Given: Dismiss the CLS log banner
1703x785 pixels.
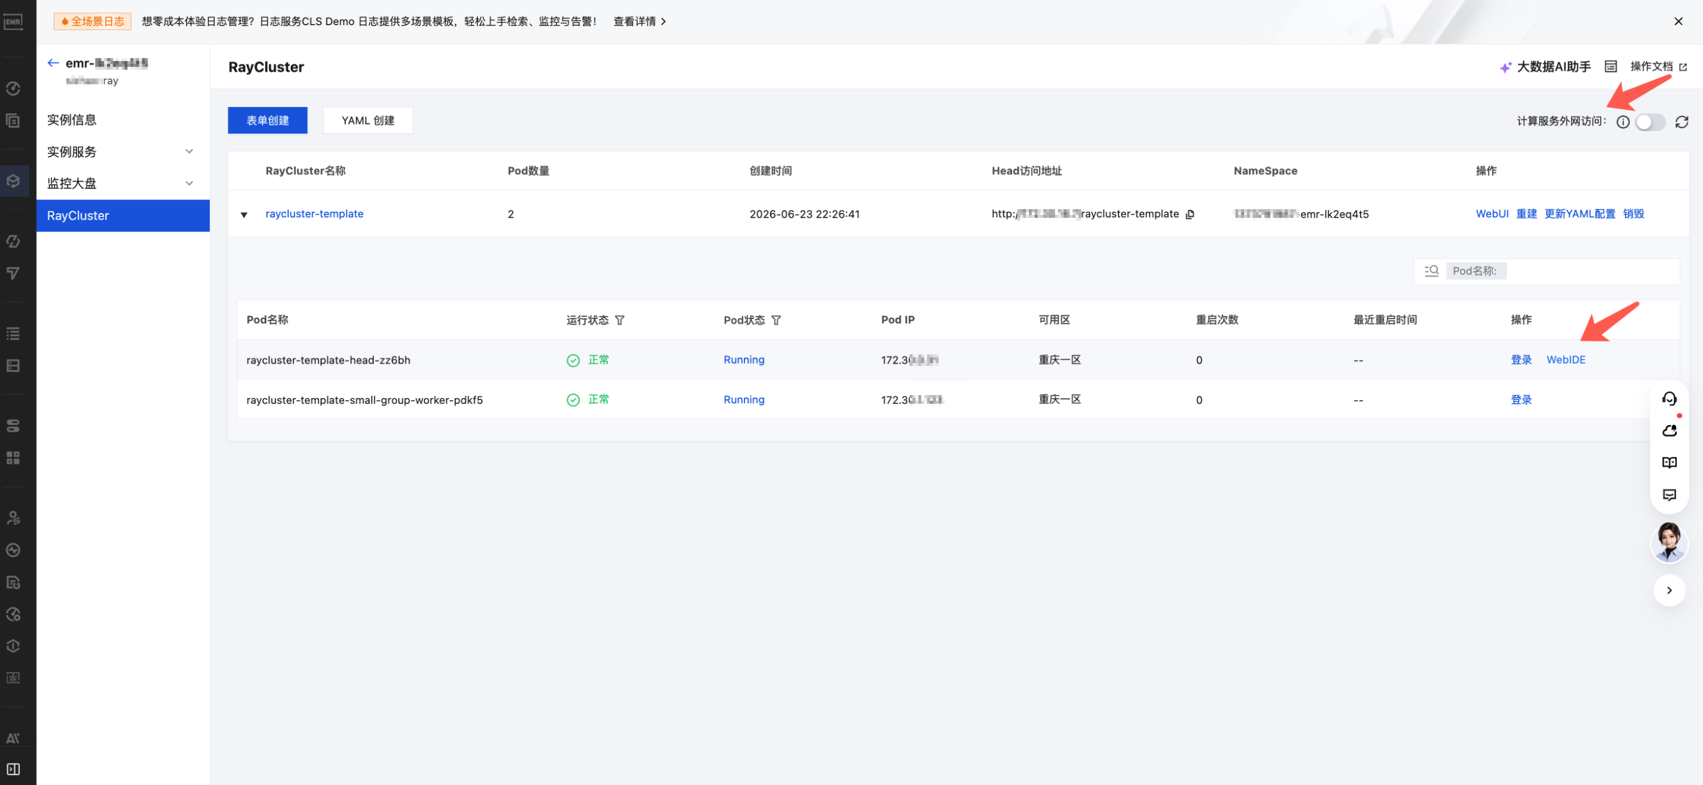Looking at the screenshot, I should click(1678, 22).
